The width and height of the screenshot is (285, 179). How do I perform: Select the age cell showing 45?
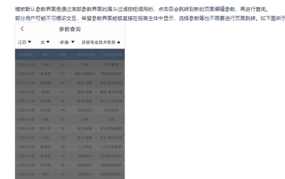pos(63,174)
